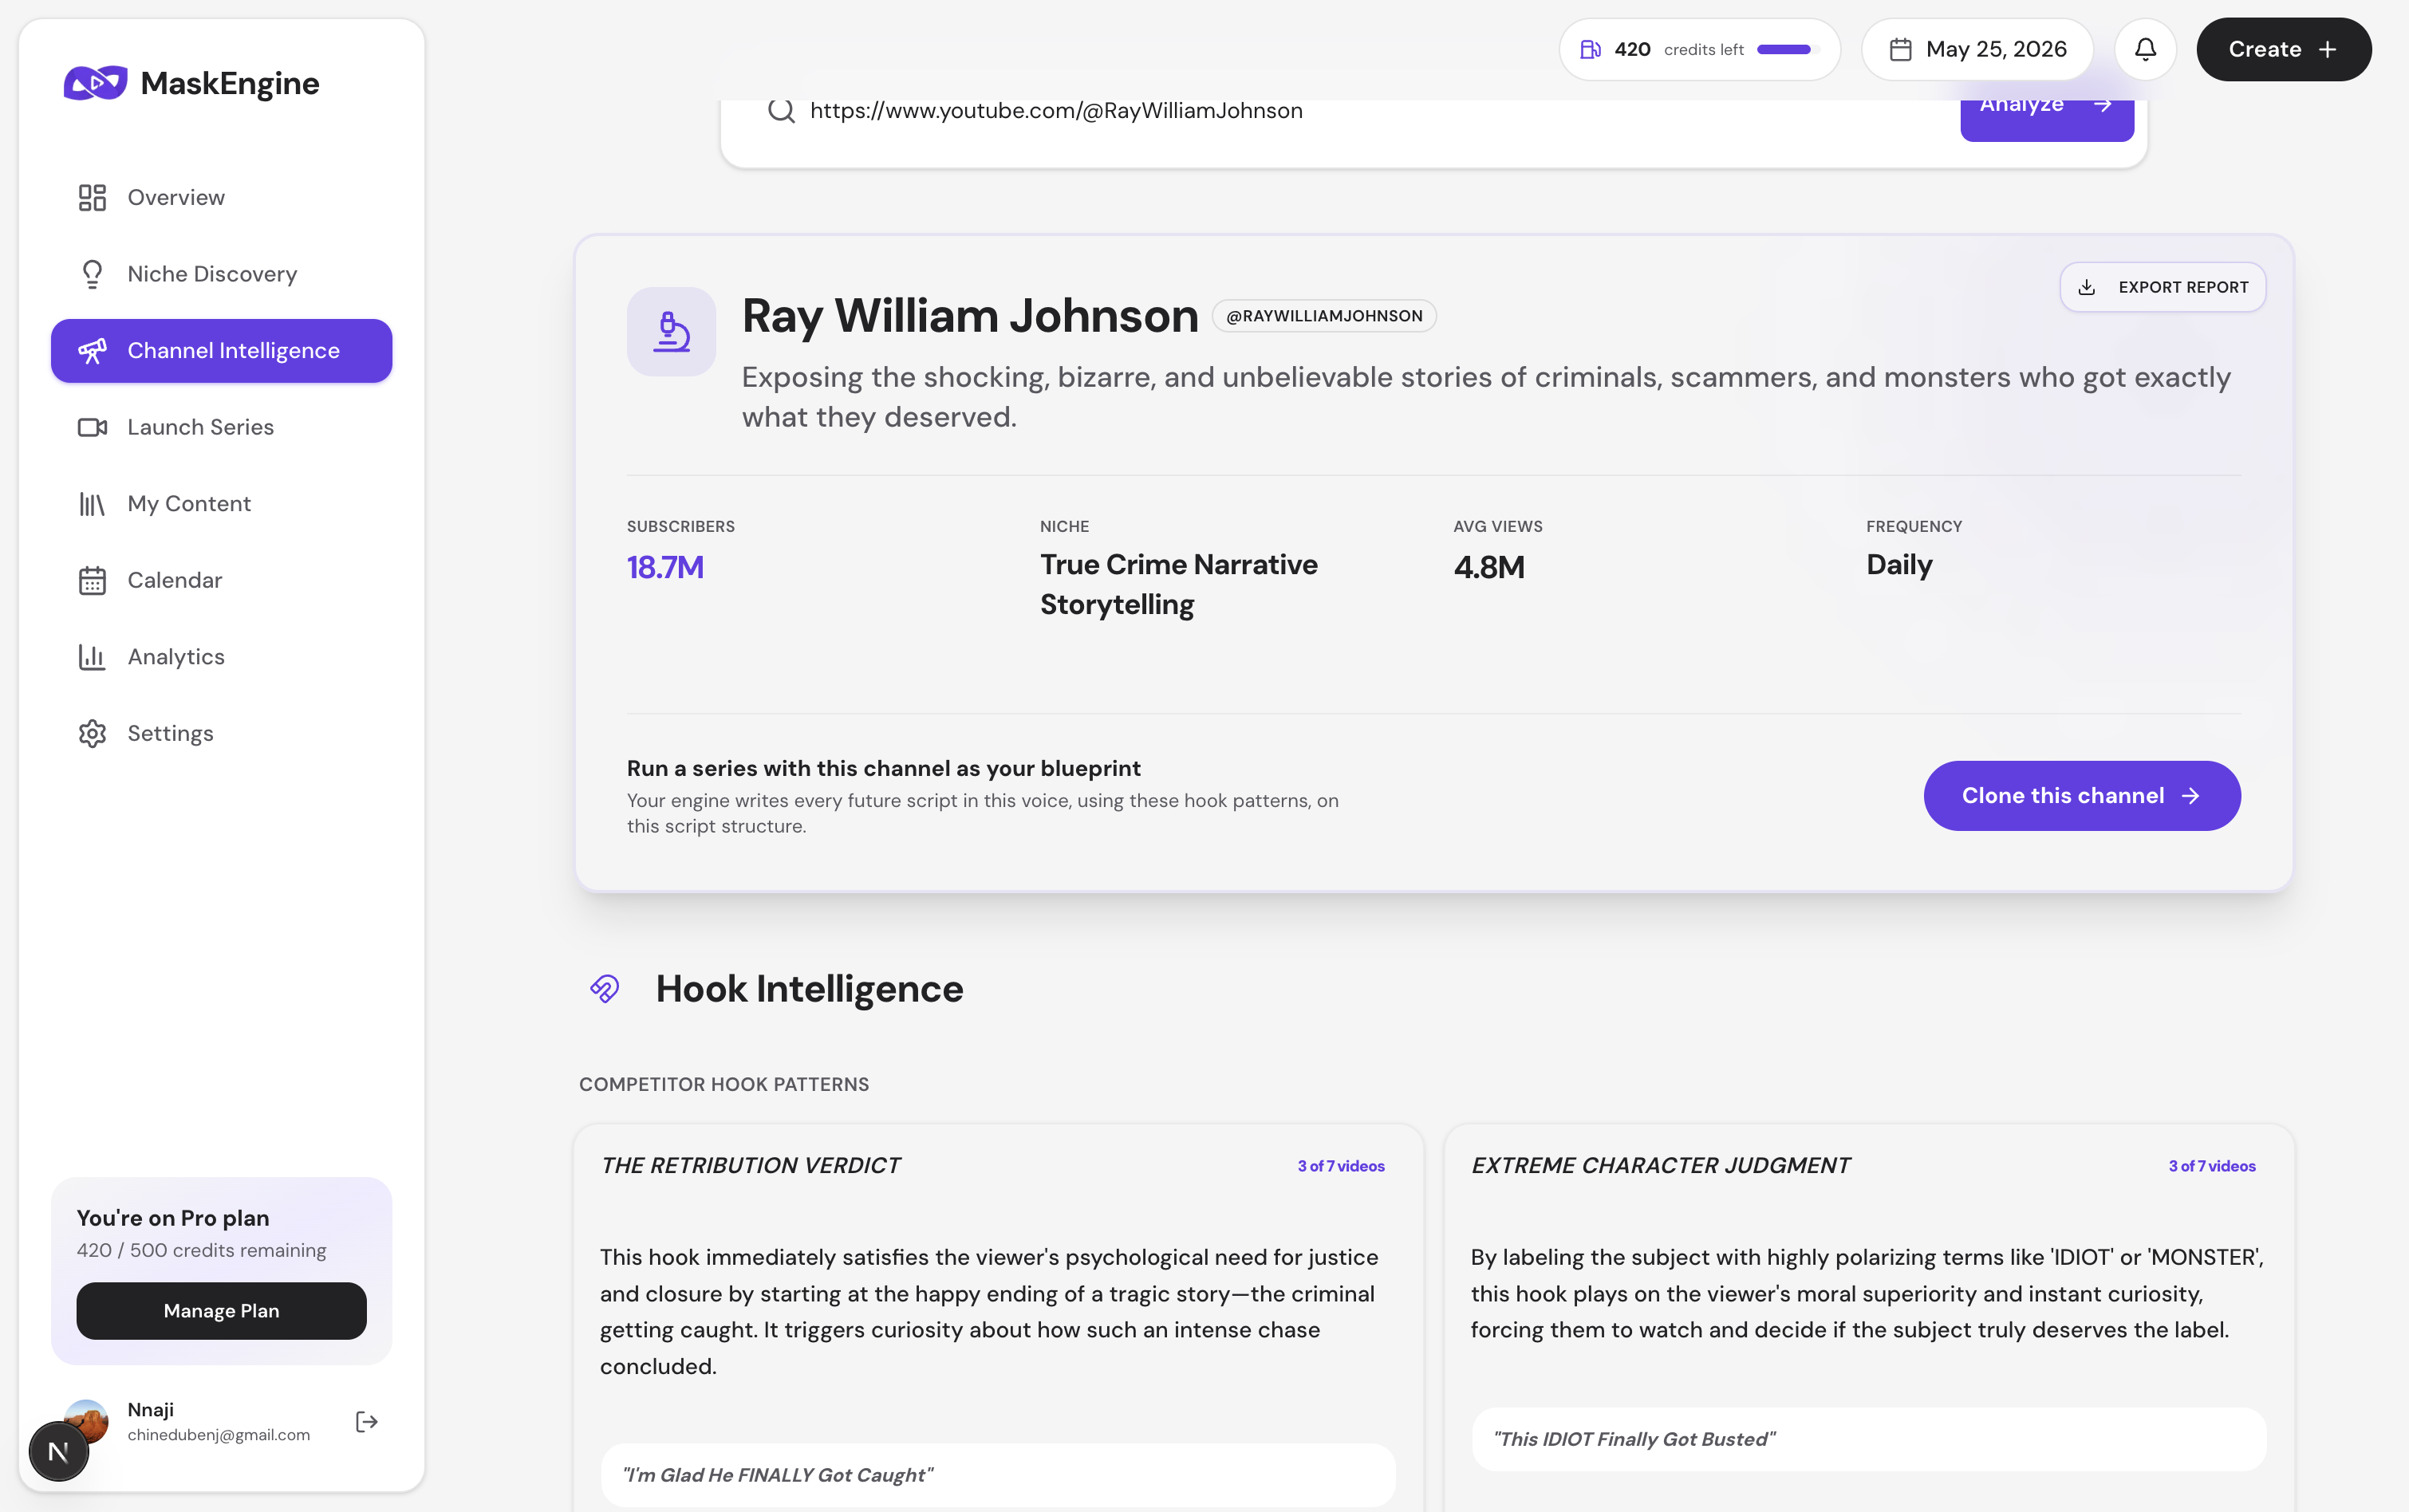Export the channel report
Image resolution: width=2409 pixels, height=1512 pixels.
pos(2163,288)
